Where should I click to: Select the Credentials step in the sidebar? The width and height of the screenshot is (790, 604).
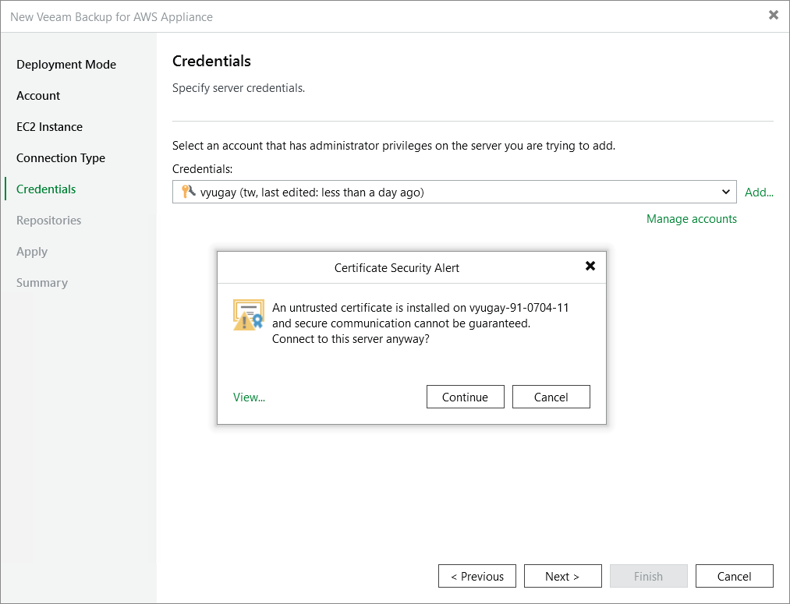(46, 189)
